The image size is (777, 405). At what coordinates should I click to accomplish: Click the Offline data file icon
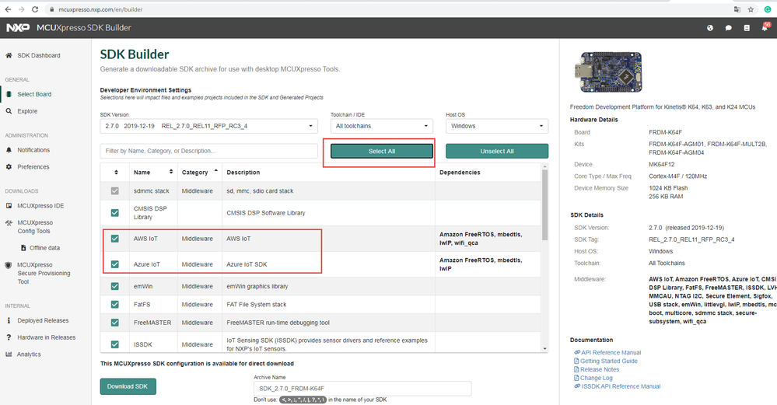pos(23,247)
